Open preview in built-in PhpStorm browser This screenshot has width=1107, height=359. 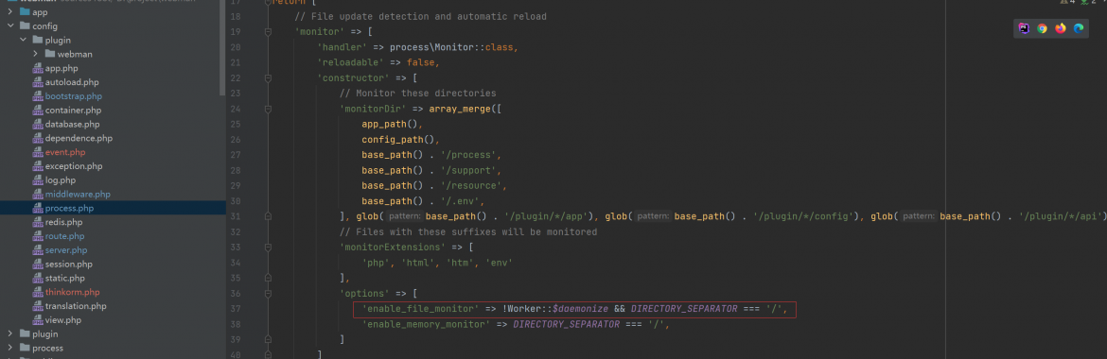pos(1024,28)
